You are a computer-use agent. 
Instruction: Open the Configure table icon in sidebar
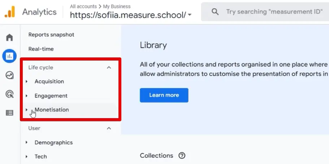pos(9,113)
